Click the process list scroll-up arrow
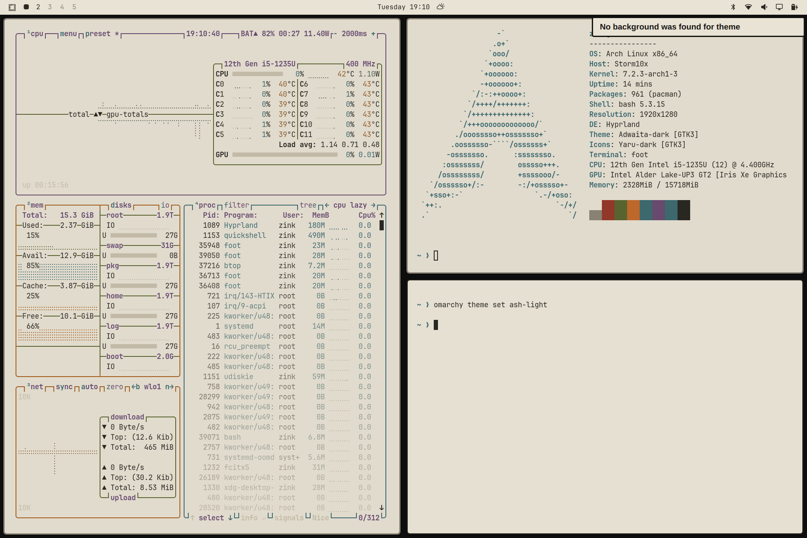Image resolution: width=807 pixels, height=538 pixels. click(x=382, y=215)
